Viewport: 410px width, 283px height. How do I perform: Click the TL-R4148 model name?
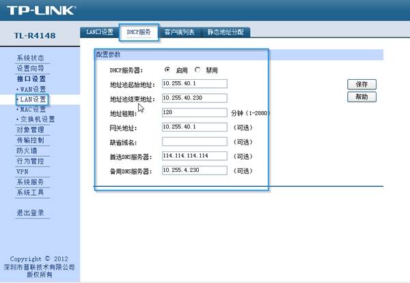(35, 35)
